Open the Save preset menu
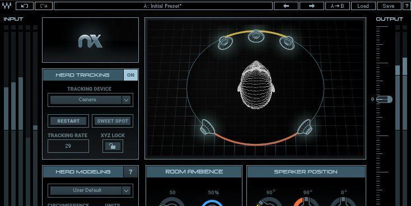This screenshot has height=206, width=411. tap(389, 6)
